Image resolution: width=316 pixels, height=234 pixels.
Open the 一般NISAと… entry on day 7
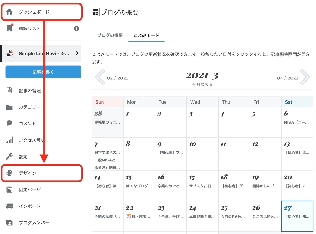(107, 160)
